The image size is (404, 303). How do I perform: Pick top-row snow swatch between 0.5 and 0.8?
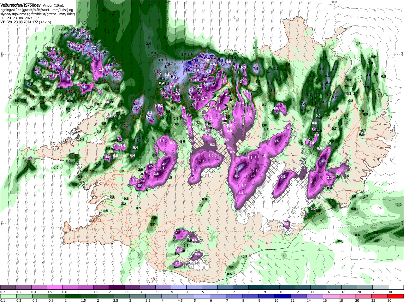pyautogui.click(x=54, y=288)
